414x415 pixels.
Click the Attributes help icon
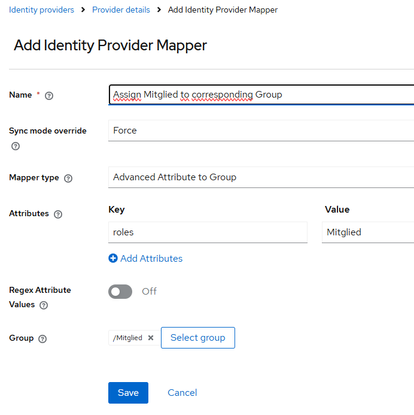[x=58, y=214]
